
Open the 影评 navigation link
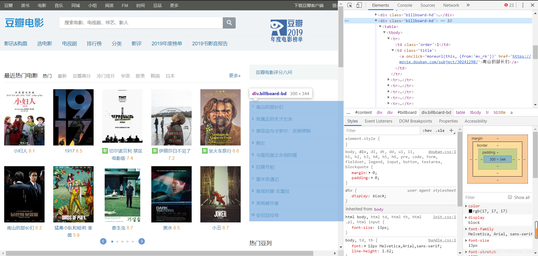coord(136,44)
